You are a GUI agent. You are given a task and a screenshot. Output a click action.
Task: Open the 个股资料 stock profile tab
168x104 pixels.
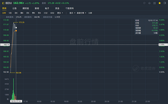(69, 8)
